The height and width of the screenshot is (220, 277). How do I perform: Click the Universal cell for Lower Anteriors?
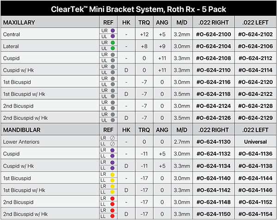pyautogui.click(x=255, y=142)
